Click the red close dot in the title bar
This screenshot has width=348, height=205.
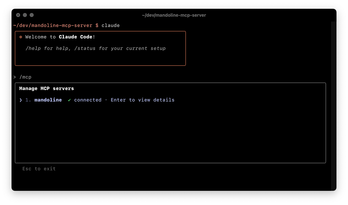coord(18,15)
